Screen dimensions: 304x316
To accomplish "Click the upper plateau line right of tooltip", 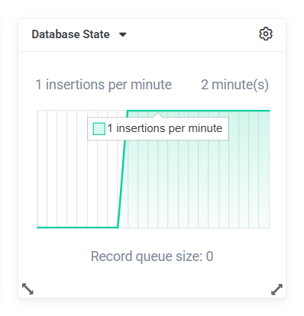I will click(x=250, y=111).
